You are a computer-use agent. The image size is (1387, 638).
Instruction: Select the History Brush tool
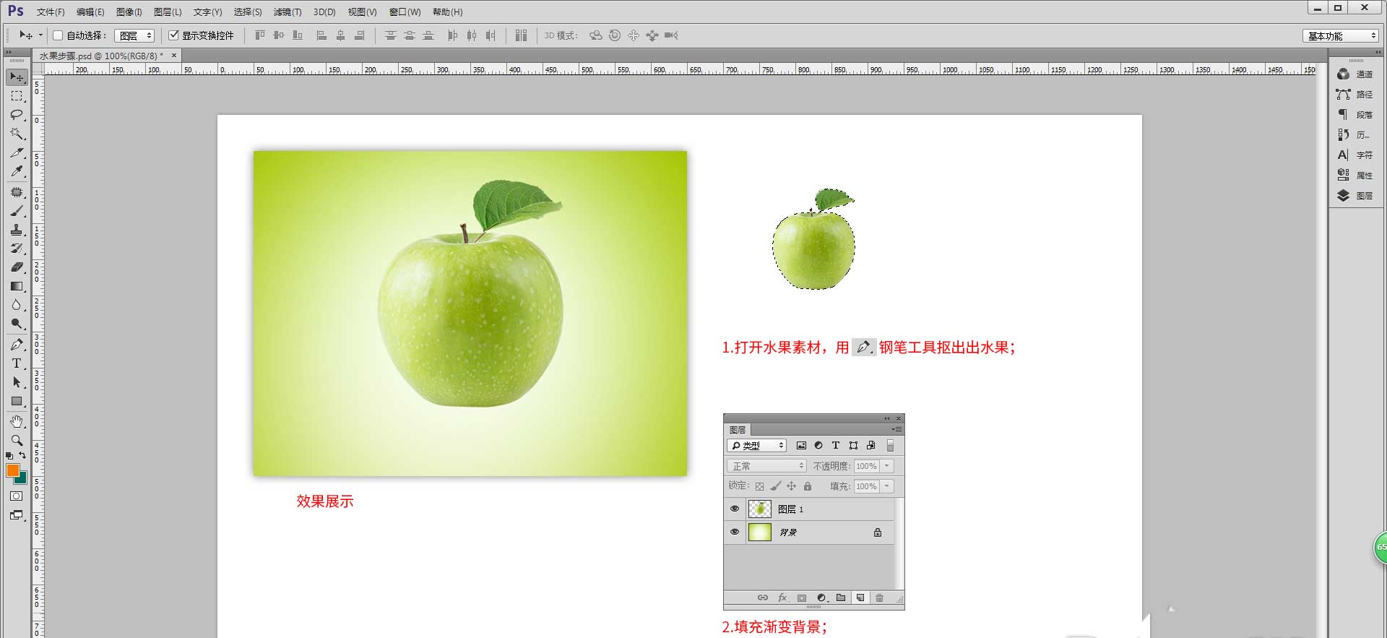17,249
